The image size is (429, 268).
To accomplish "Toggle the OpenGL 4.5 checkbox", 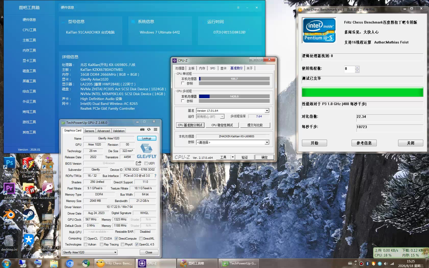I will (137, 244).
